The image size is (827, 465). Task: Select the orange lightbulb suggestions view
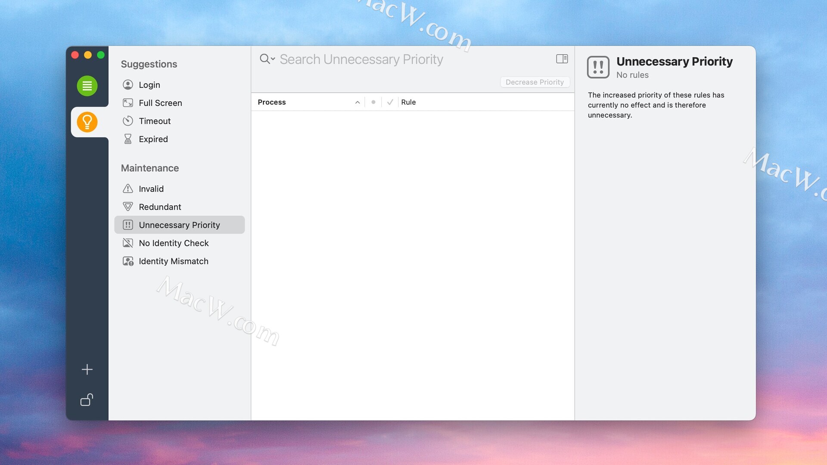pos(87,122)
